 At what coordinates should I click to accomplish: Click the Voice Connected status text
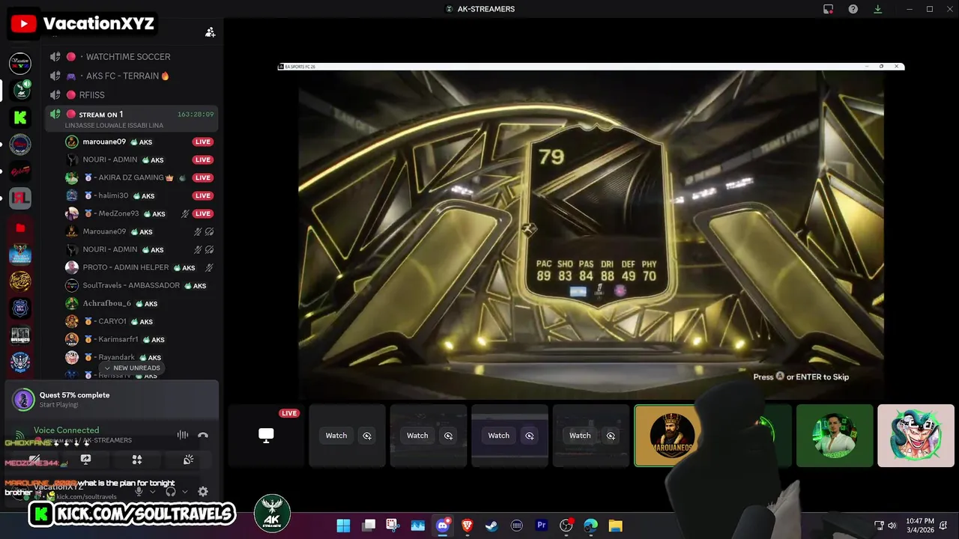66,430
